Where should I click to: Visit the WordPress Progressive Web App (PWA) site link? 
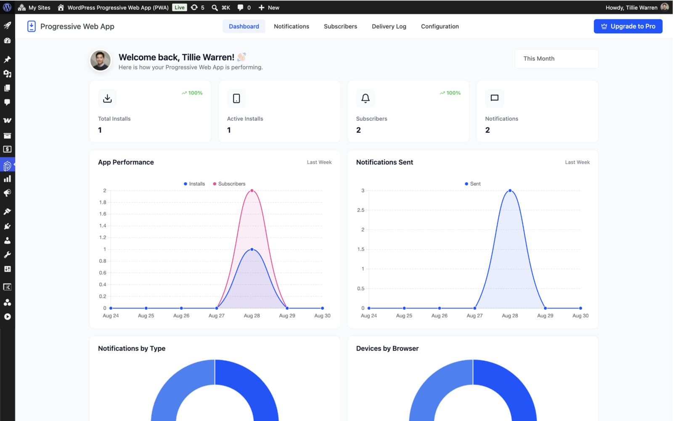(x=114, y=8)
